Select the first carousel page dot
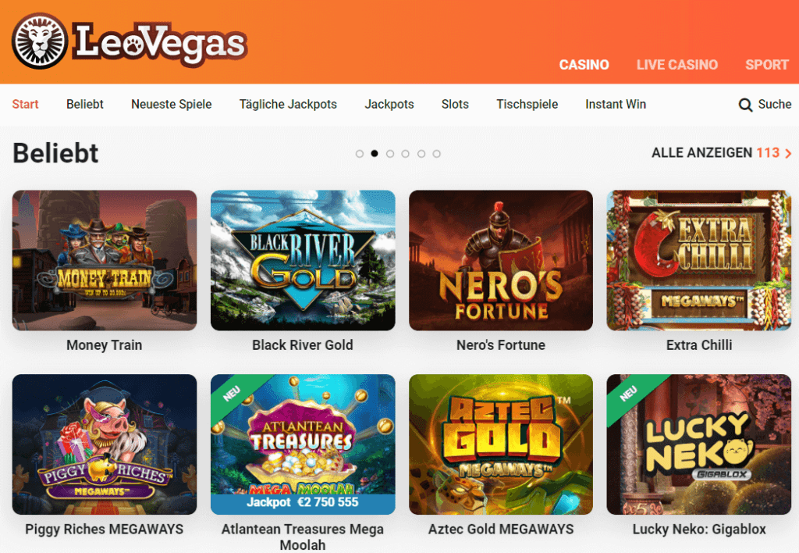799x553 pixels. pos(360,154)
